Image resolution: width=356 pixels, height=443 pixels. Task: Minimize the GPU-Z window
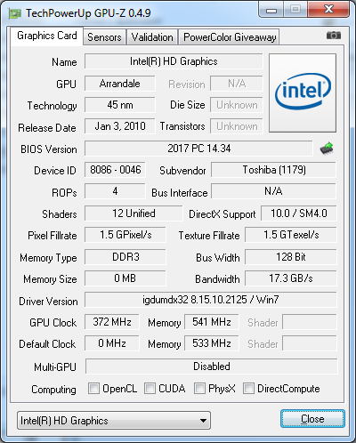(x=271, y=10)
